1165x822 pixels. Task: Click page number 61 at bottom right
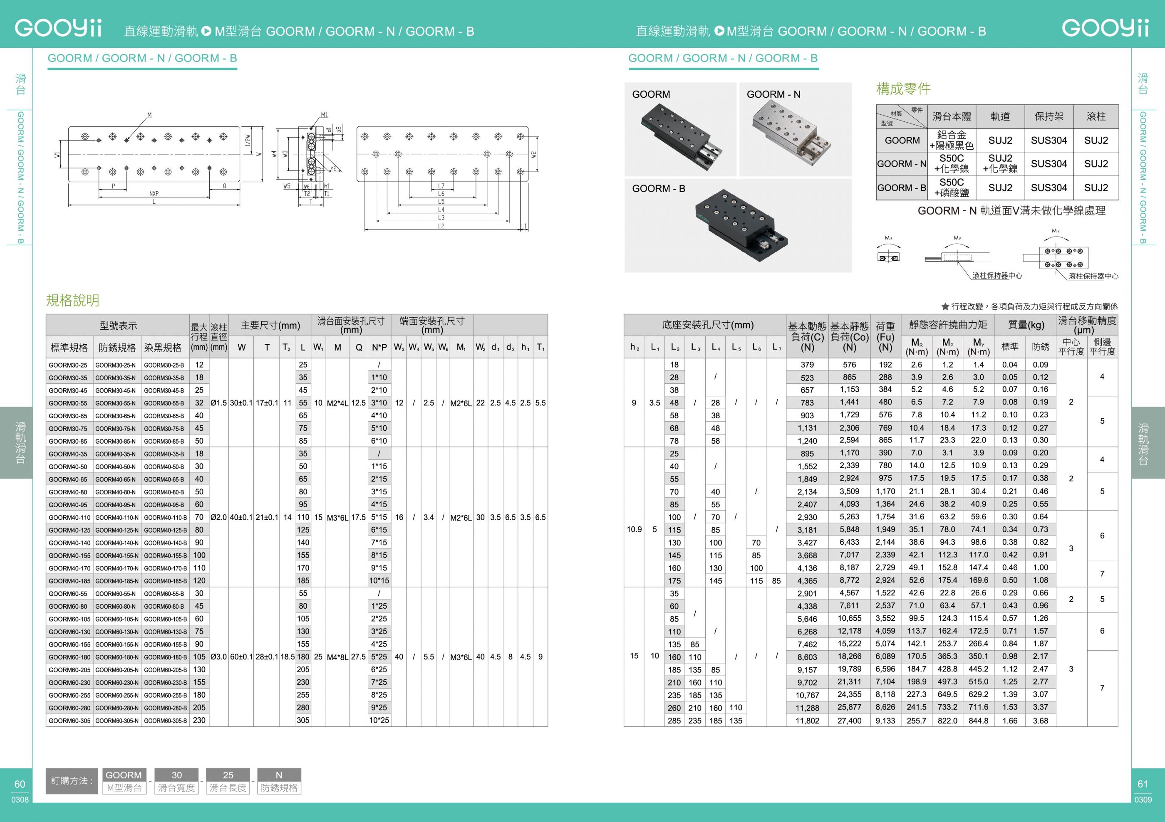pos(1143,784)
